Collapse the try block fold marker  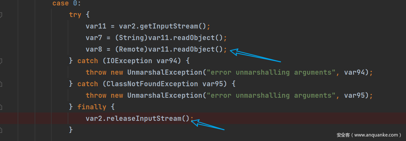click(1, 15)
